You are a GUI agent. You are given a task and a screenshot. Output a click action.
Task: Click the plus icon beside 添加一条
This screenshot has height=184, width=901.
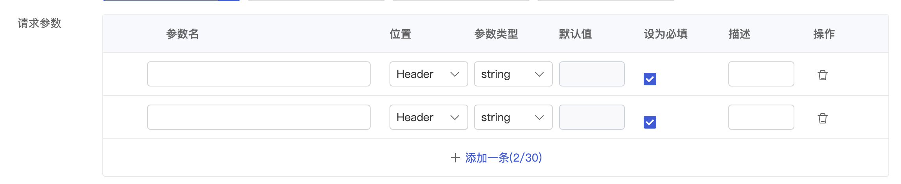coord(455,158)
